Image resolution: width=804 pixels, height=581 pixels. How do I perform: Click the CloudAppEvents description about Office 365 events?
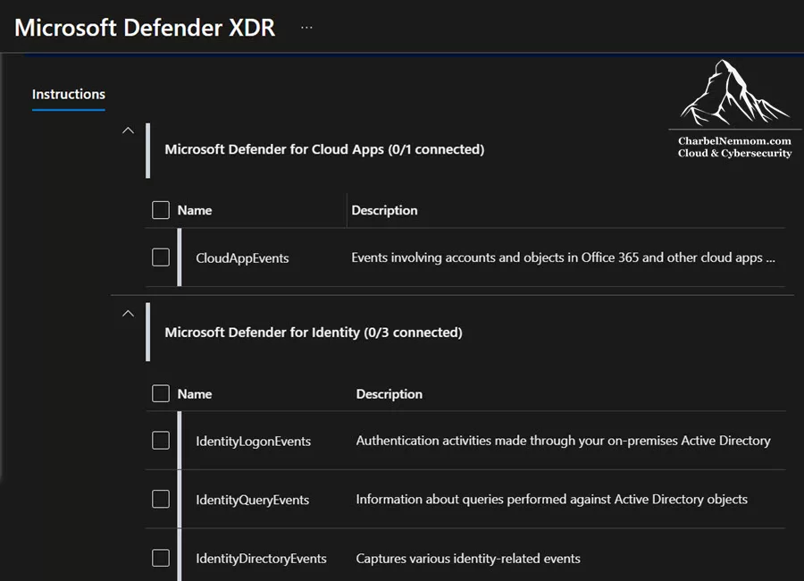(x=563, y=257)
